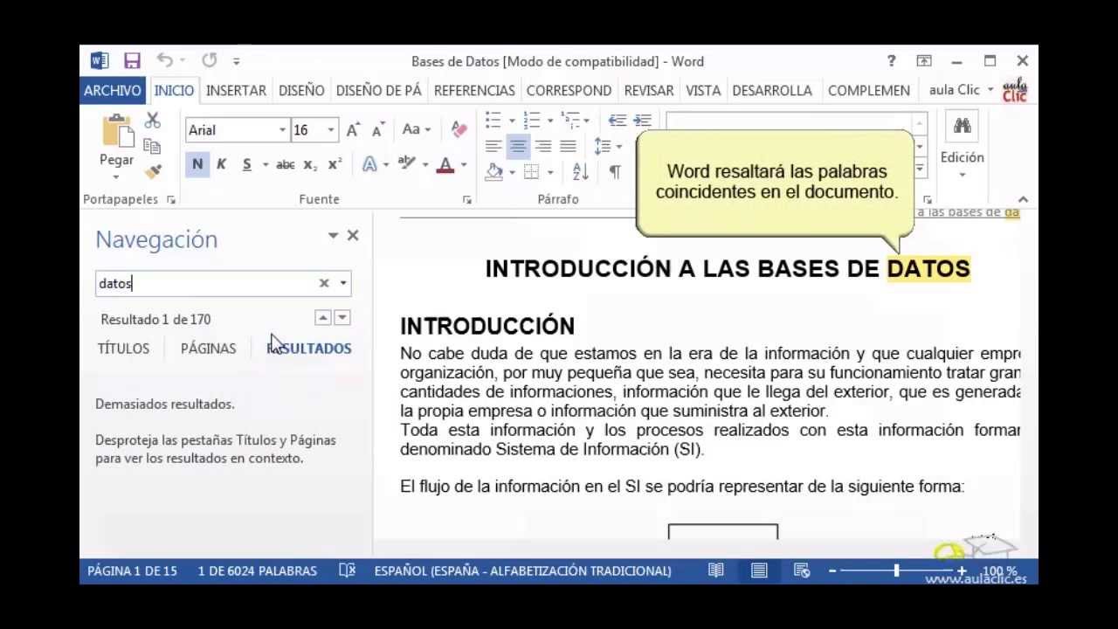The width and height of the screenshot is (1118, 629).
Task: Click the Pegar paste icon
Action: pyautogui.click(x=117, y=131)
